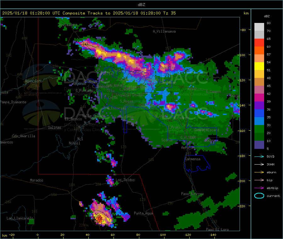This screenshot has width=283, height=239.
Task: Pick the bright green swatch between 30 and 20
Action: [x=259, y=129]
